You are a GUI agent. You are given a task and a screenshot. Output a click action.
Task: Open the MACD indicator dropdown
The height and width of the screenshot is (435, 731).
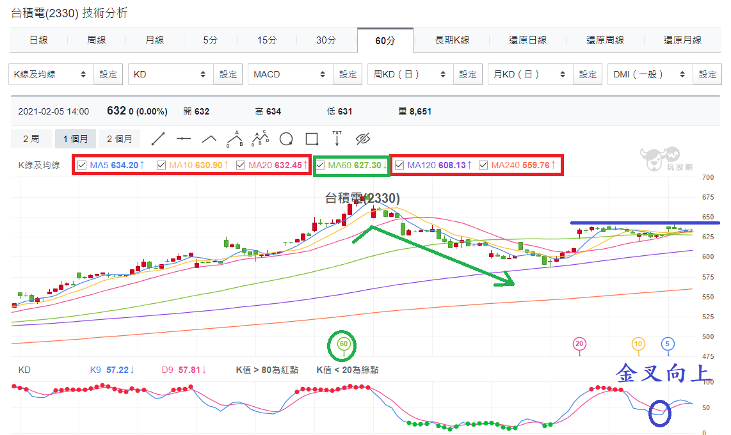[291, 74]
